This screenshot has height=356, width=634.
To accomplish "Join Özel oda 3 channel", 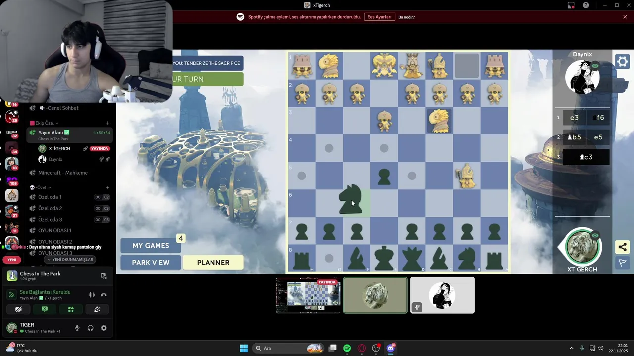I will tap(70, 220).
